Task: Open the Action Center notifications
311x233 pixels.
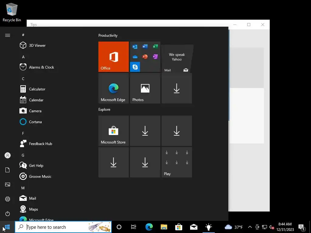Action: pyautogui.click(x=302, y=227)
